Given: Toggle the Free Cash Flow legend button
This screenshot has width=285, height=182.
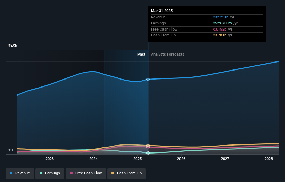Looking at the screenshot, I should (86, 173).
